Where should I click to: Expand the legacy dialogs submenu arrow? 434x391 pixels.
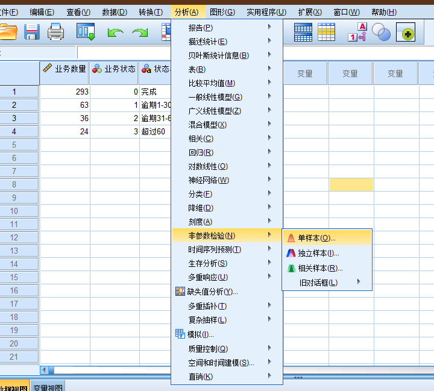(x=359, y=282)
